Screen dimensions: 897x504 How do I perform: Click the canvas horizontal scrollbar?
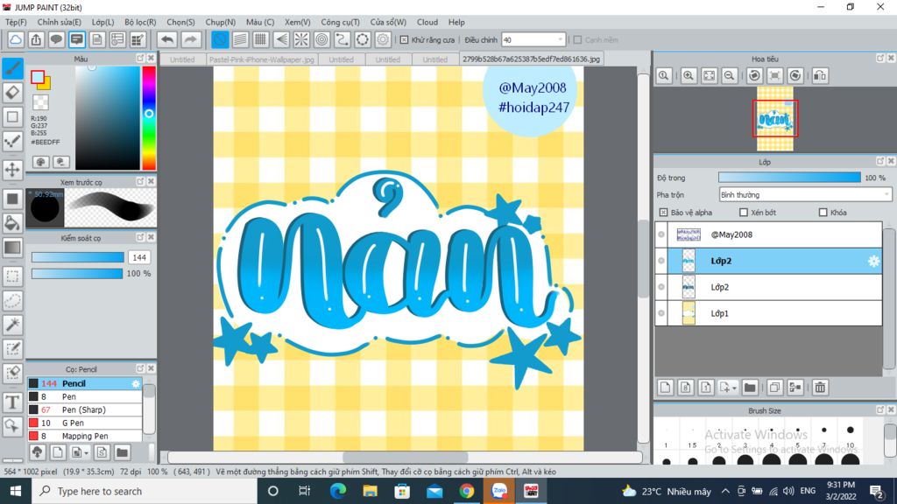coord(405,457)
